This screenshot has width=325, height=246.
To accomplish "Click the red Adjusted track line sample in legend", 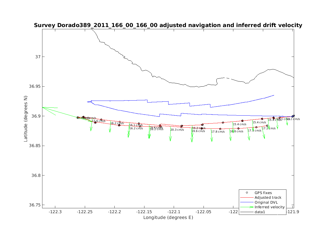I will 247,198.
